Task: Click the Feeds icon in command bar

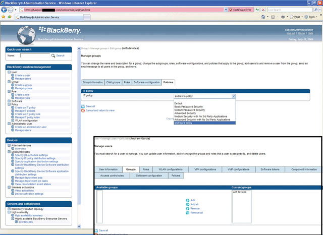Action: point(273,17)
